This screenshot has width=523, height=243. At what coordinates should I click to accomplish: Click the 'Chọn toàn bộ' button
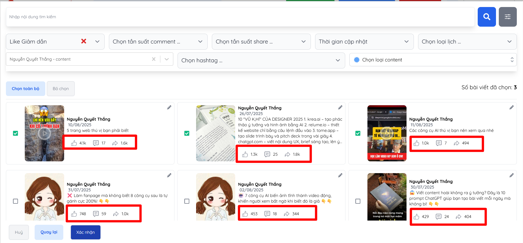[26, 89]
